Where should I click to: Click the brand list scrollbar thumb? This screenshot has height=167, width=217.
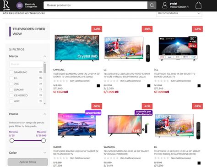tap(45, 68)
